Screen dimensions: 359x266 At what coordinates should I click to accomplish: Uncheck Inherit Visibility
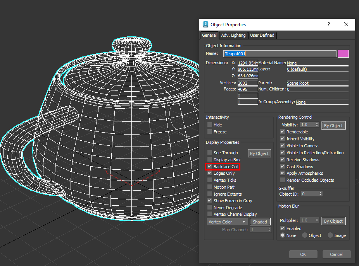(283, 138)
